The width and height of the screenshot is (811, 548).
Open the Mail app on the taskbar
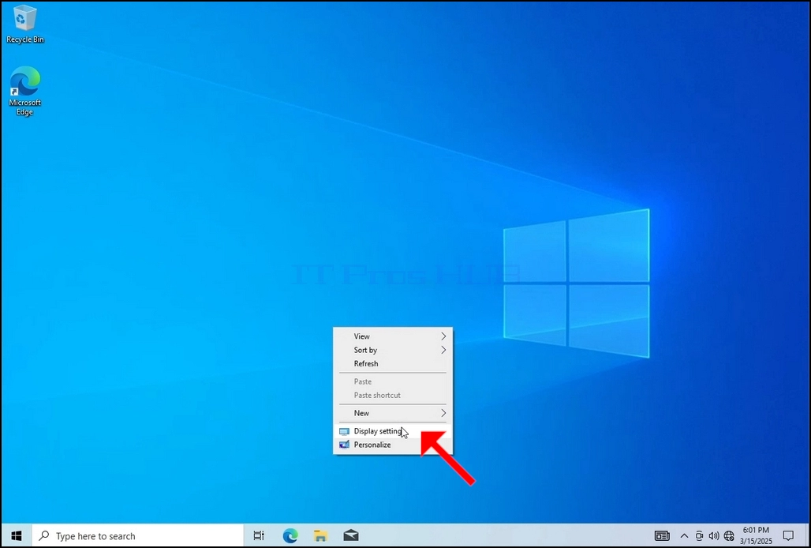point(351,535)
